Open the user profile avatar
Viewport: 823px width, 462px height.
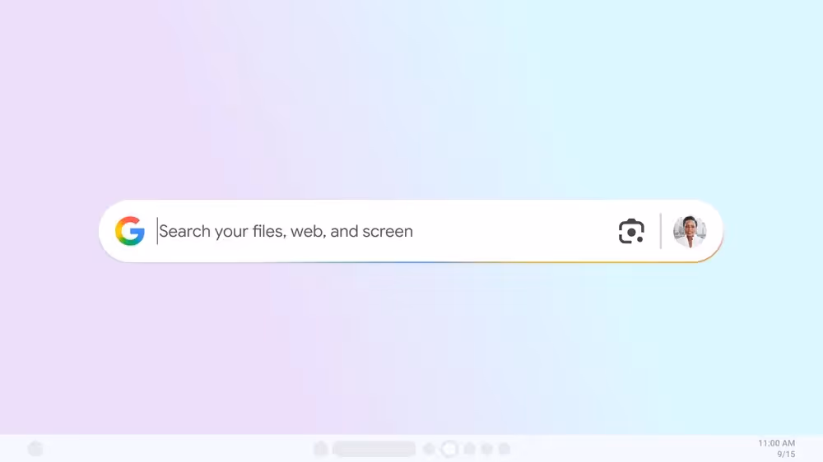(690, 231)
